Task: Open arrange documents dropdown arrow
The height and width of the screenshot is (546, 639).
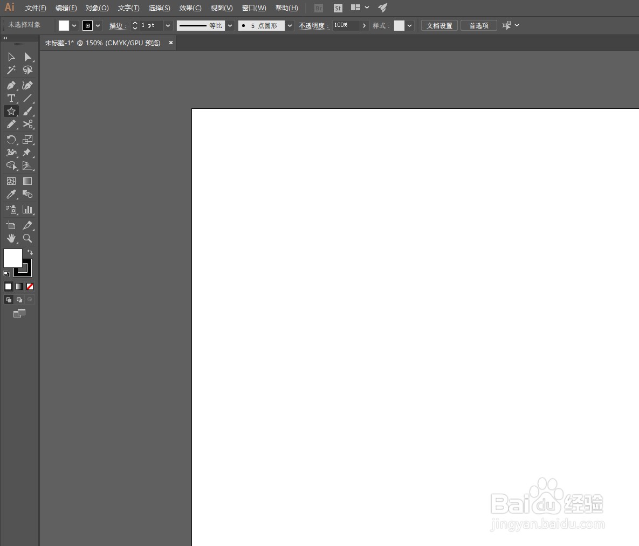Action: 367,8
